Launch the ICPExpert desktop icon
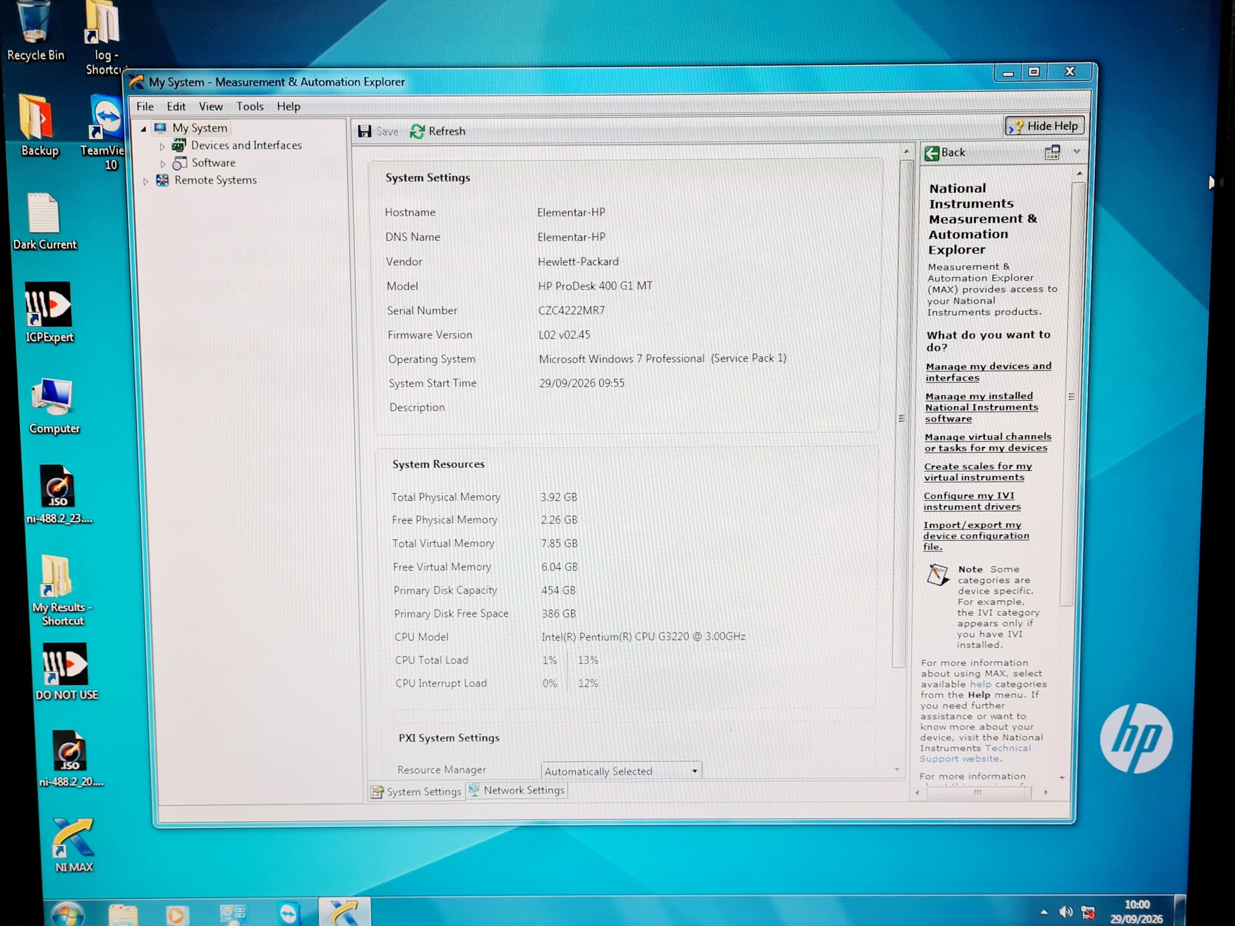 (x=49, y=313)
